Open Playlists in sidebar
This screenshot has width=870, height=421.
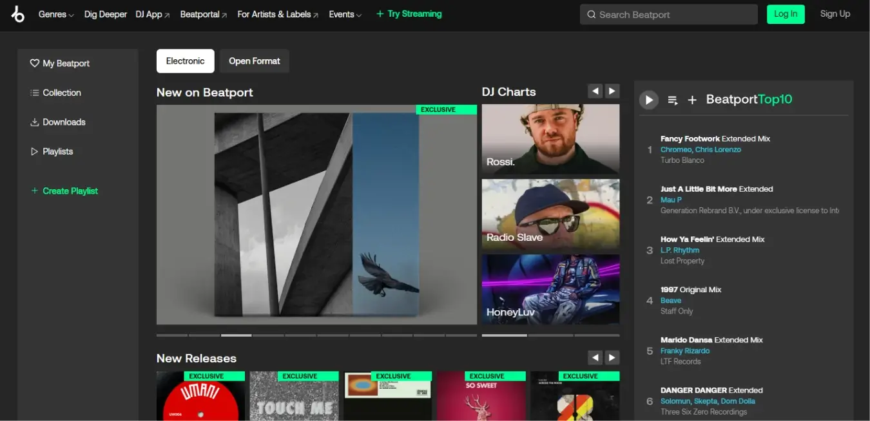[52, 151]
